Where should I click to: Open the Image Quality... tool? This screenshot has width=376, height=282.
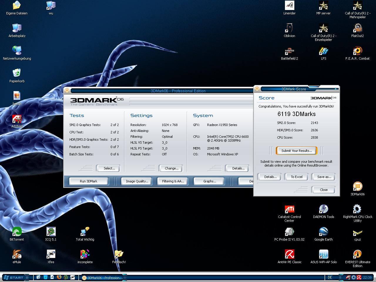point(137,181)
